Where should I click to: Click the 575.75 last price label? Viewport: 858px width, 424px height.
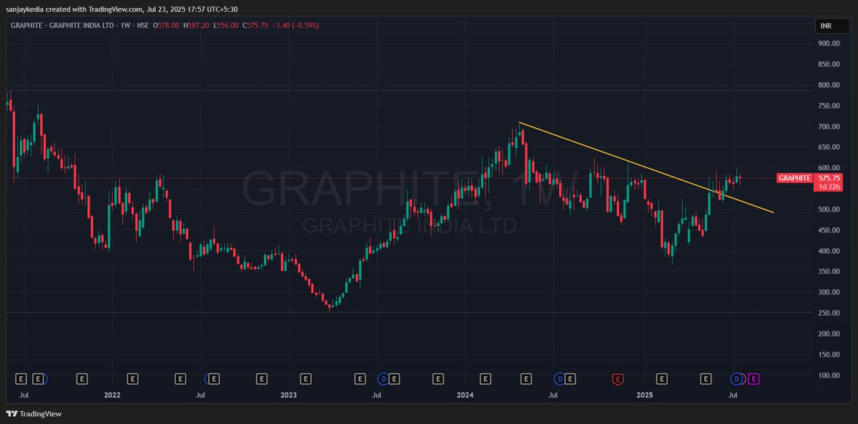tap(829, 178)
